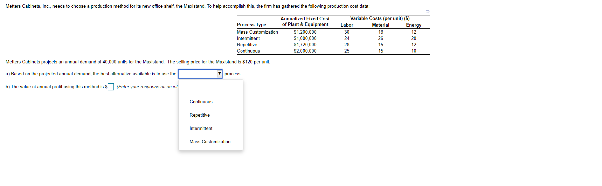Open the process type dropdown arrow
The width and height of the screenshot is (602, 186).
pyautogui.click(x=220, y=74)
